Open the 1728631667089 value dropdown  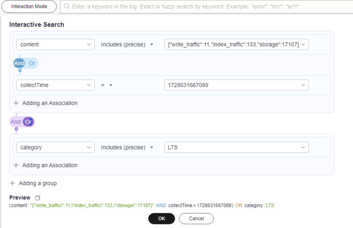coord(236,85)
